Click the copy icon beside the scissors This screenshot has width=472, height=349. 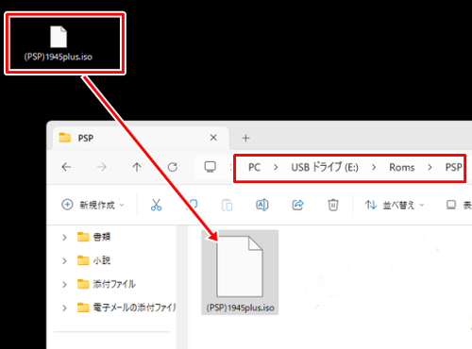pyautogui.click(x=192, y=205)
